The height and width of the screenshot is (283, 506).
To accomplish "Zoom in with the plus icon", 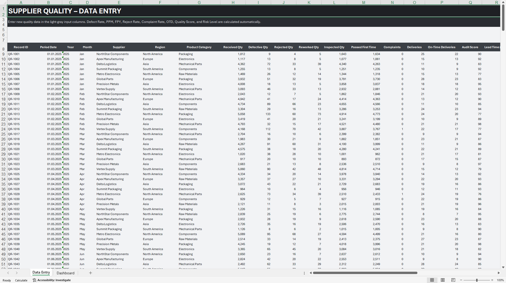I will (x=492, y=280).
